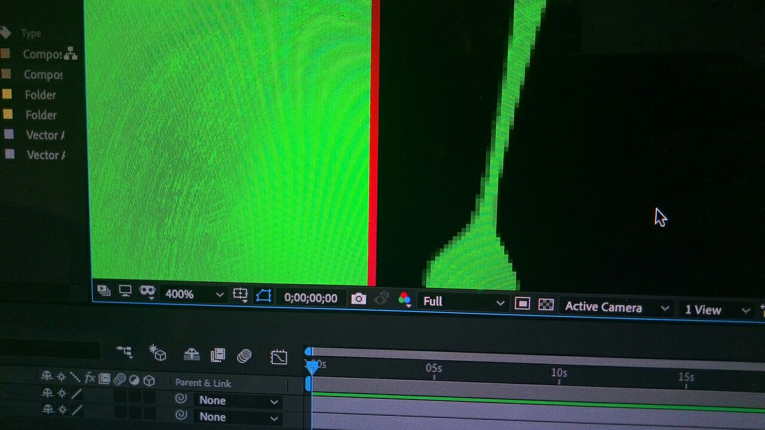Click the 05s mark on time ruler

434,368
